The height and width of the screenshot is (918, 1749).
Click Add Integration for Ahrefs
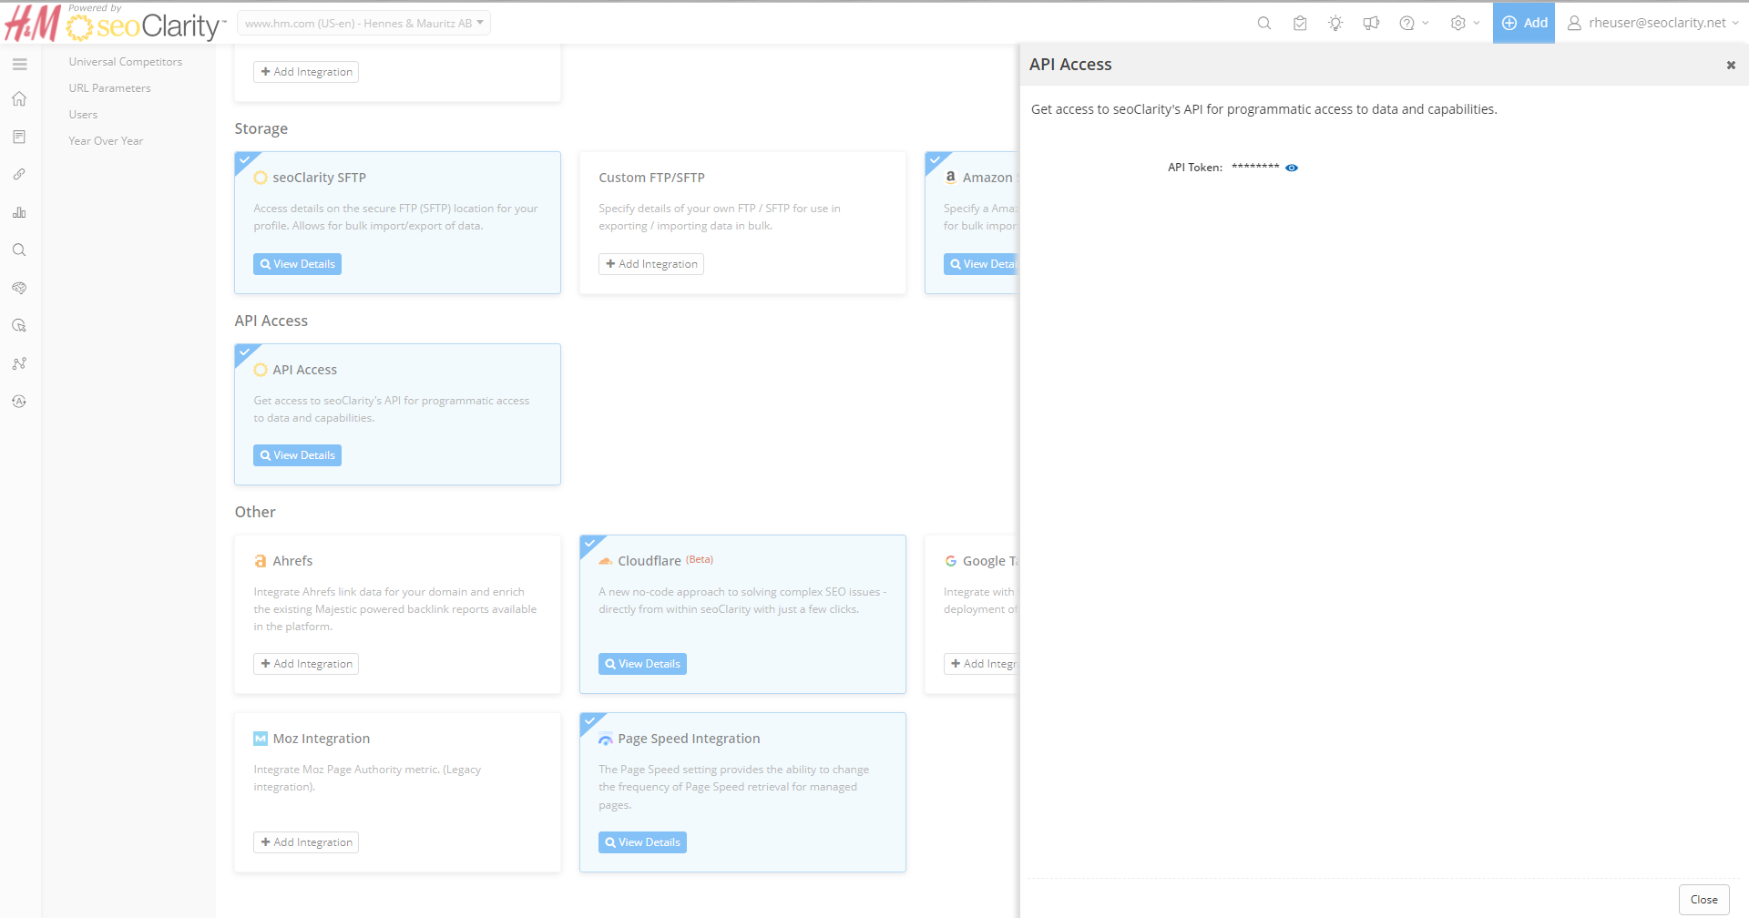[x=306, y=664]
